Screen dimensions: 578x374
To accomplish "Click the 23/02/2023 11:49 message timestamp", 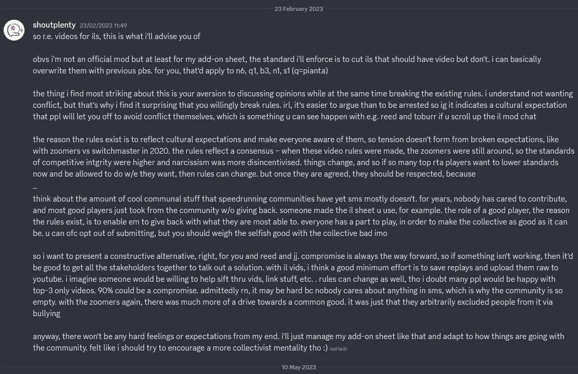I will point(103,26).
